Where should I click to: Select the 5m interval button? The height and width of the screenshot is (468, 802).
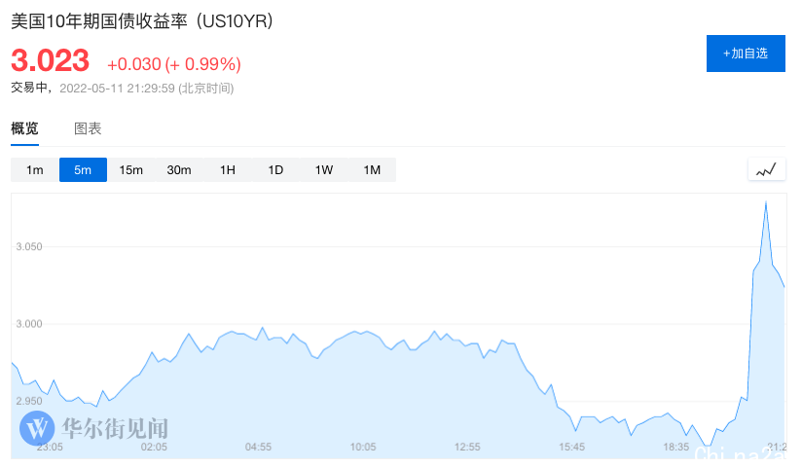(83, 170)
